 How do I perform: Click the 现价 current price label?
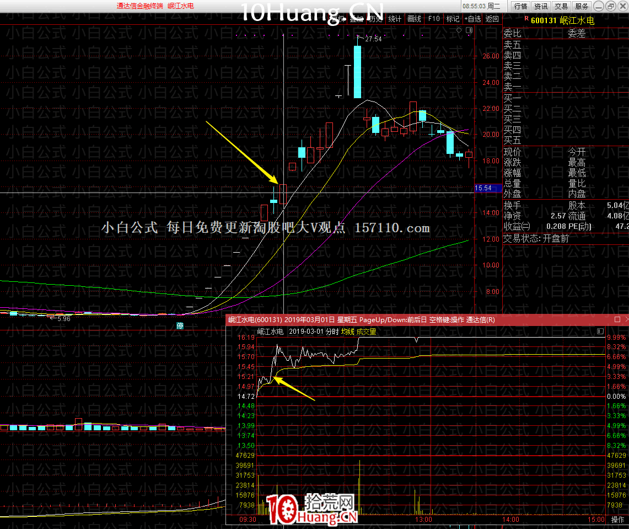[512, 152]
